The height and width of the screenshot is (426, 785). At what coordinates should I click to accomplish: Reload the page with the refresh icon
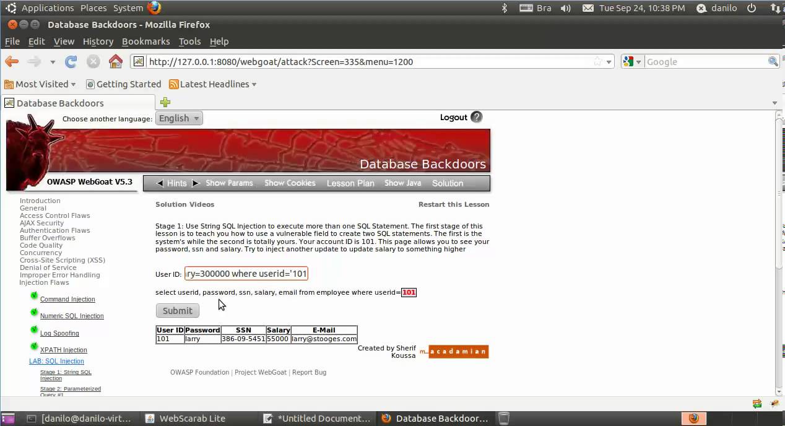pos(71,61)
